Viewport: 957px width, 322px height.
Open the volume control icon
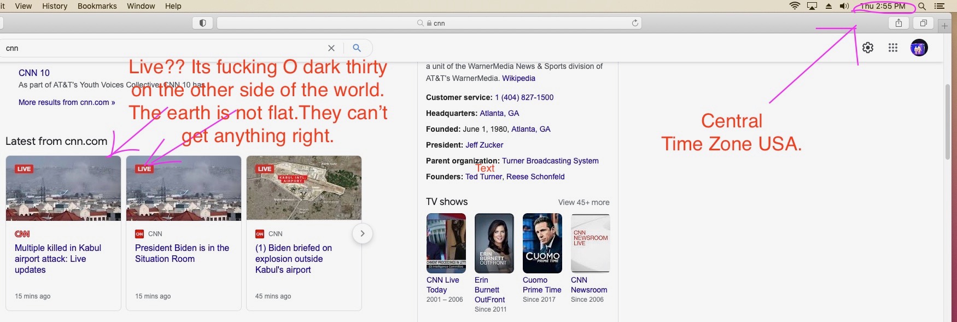(x=844, y=6)
